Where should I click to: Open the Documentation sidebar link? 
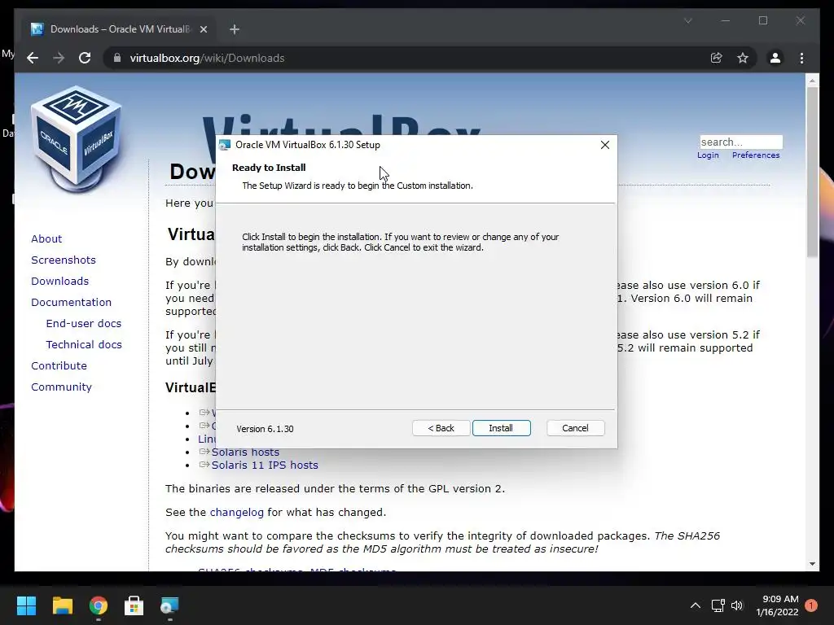(x=72, y=303)
